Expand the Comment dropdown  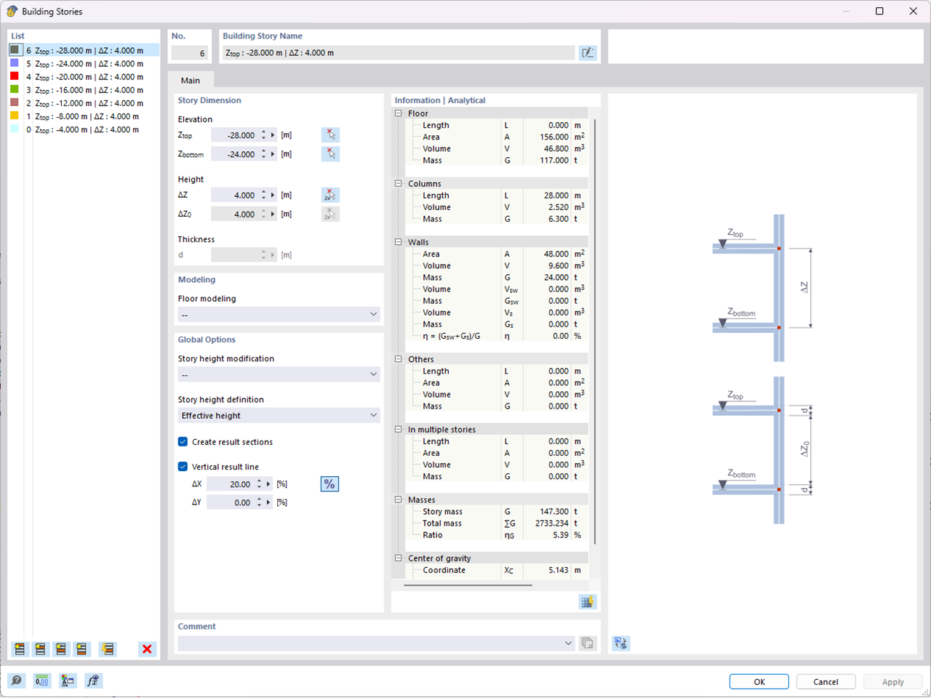tap(569, 643)
